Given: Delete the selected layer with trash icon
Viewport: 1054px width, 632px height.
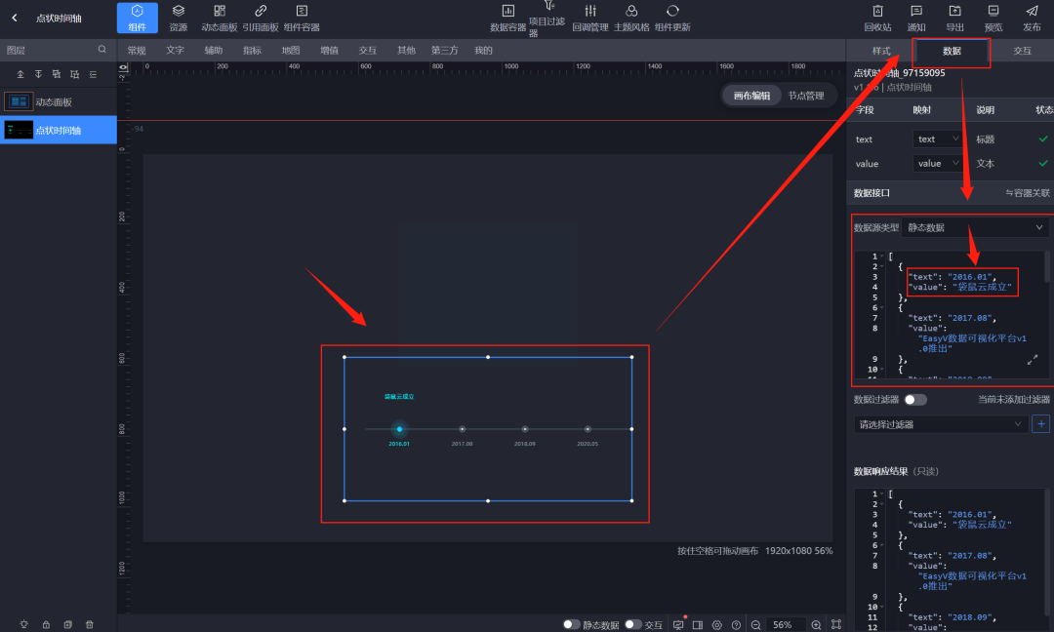Looking at the screenshot, I should [90, 624].
